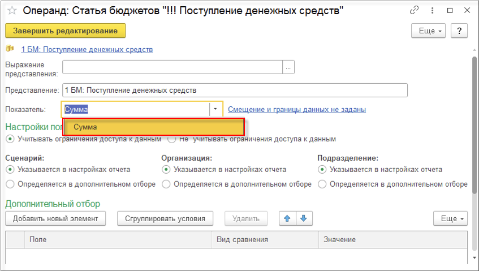This screenshot has width=479, height=271.
Task: Click the coins icon beside budget article link
Action: (x=10, y=49)
